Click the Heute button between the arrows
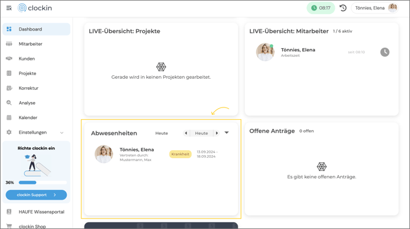The width and height of the screenshot is (410, 229). coord(201,133)
